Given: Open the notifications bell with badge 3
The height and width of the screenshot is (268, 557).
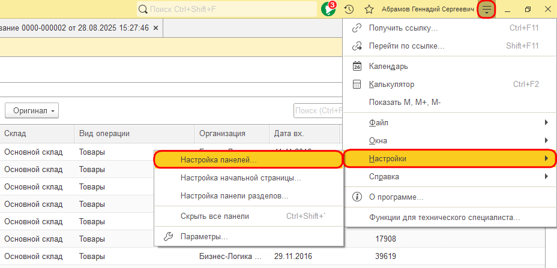Looking at the screenshot, I should [328, 9].
